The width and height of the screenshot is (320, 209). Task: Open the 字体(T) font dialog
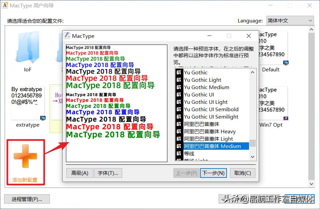point(109,173)
